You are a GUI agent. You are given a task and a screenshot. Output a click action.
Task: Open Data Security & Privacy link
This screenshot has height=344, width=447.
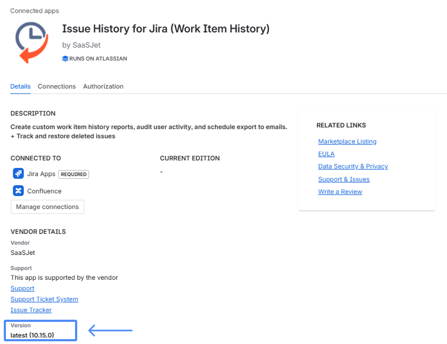[x=353, y=166]
